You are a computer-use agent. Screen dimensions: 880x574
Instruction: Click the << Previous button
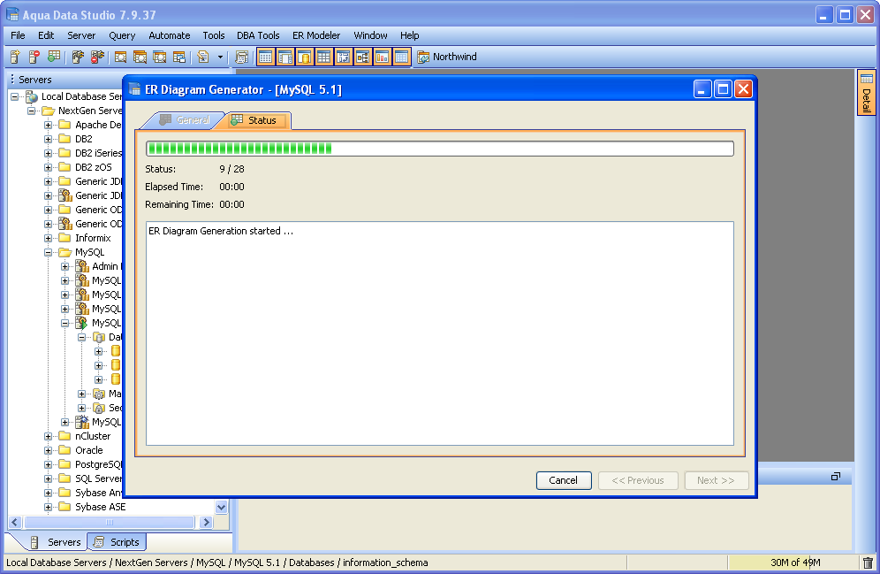coord(638,480)
